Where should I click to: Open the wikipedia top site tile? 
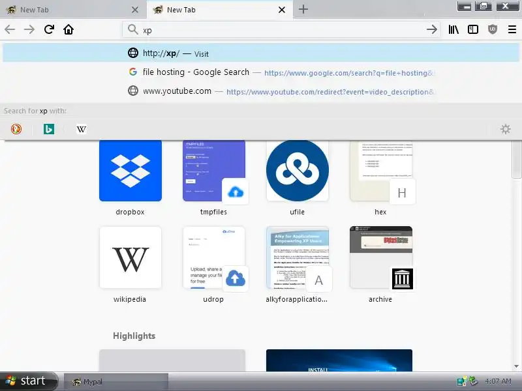click(x=130, y=257)
